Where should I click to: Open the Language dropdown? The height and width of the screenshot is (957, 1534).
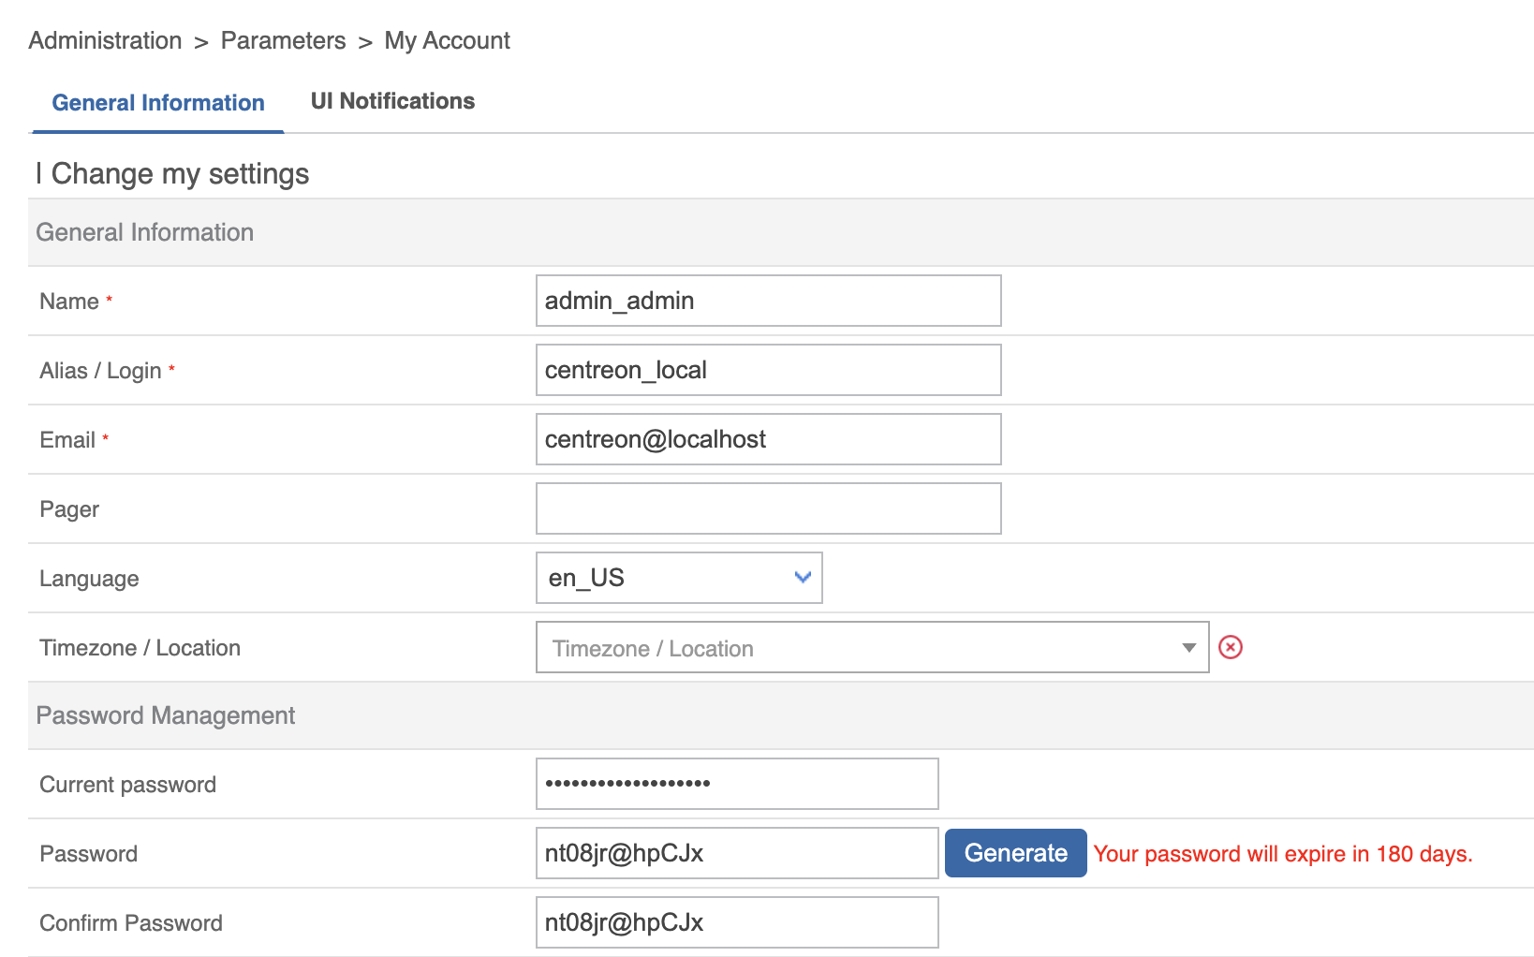678,578
